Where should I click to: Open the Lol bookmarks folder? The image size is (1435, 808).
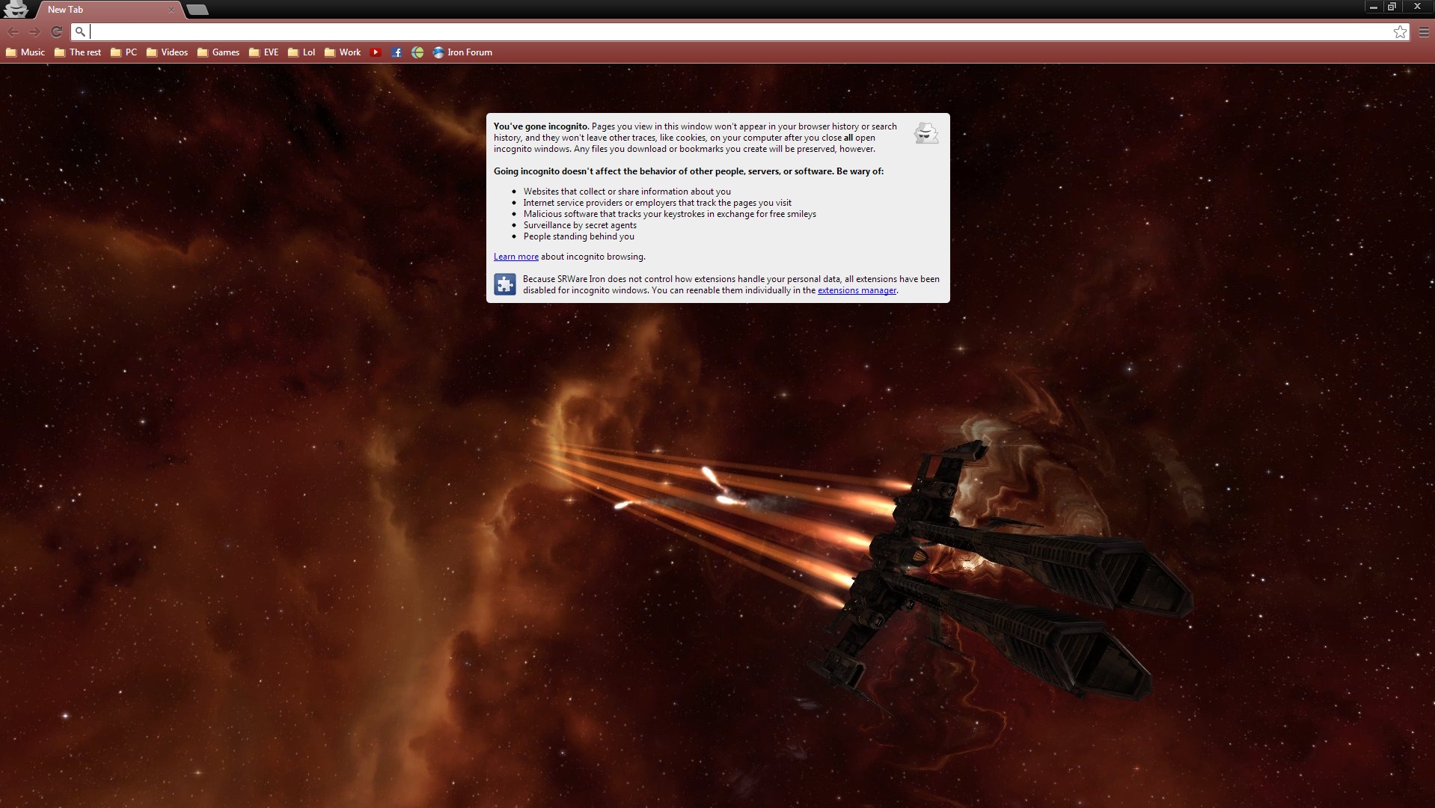coord(302,52)
